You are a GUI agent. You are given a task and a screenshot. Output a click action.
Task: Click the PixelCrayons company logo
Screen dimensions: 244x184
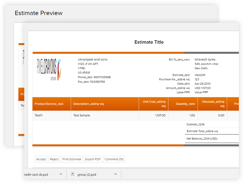(49, 69)
